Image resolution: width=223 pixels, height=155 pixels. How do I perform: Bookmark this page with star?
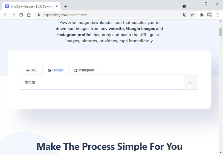click(192, 15)
